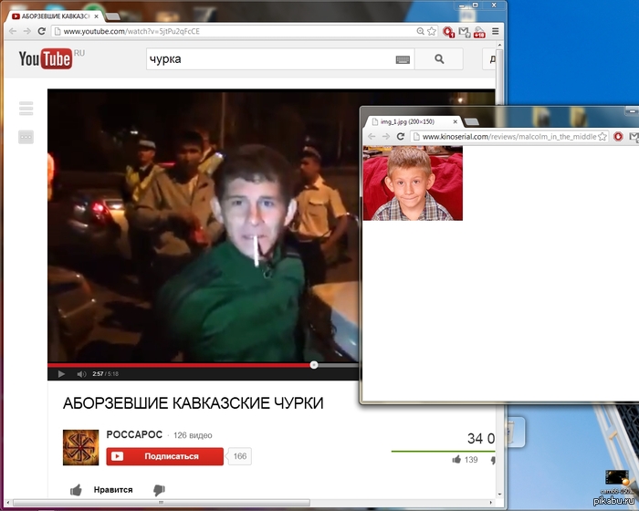Reload the YouTube page

pyautogui.click(x=42, y=31)
